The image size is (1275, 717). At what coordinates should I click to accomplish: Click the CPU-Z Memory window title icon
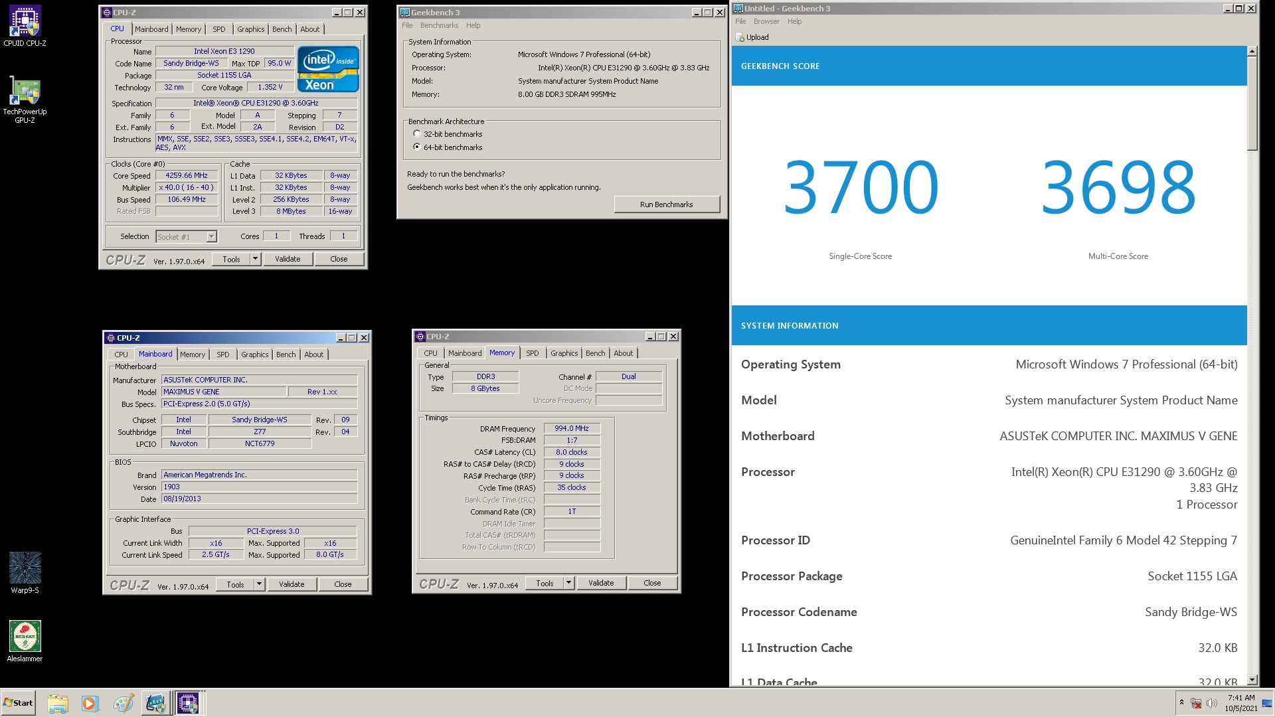pos(420,337)
